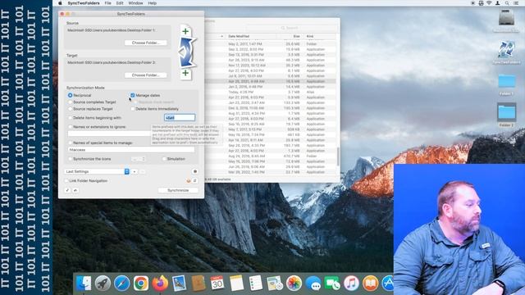Enable the Simulation checkbox

tap(164, 159)
